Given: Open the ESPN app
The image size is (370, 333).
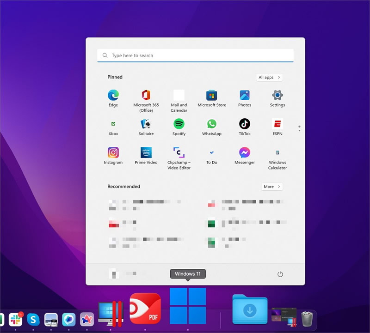Looking at the screenshot, I should click(x=277, y=124).
